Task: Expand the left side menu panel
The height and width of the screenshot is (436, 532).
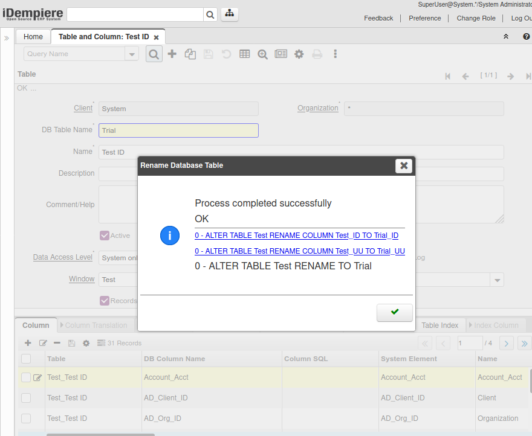Action: [x=7, y=37]
